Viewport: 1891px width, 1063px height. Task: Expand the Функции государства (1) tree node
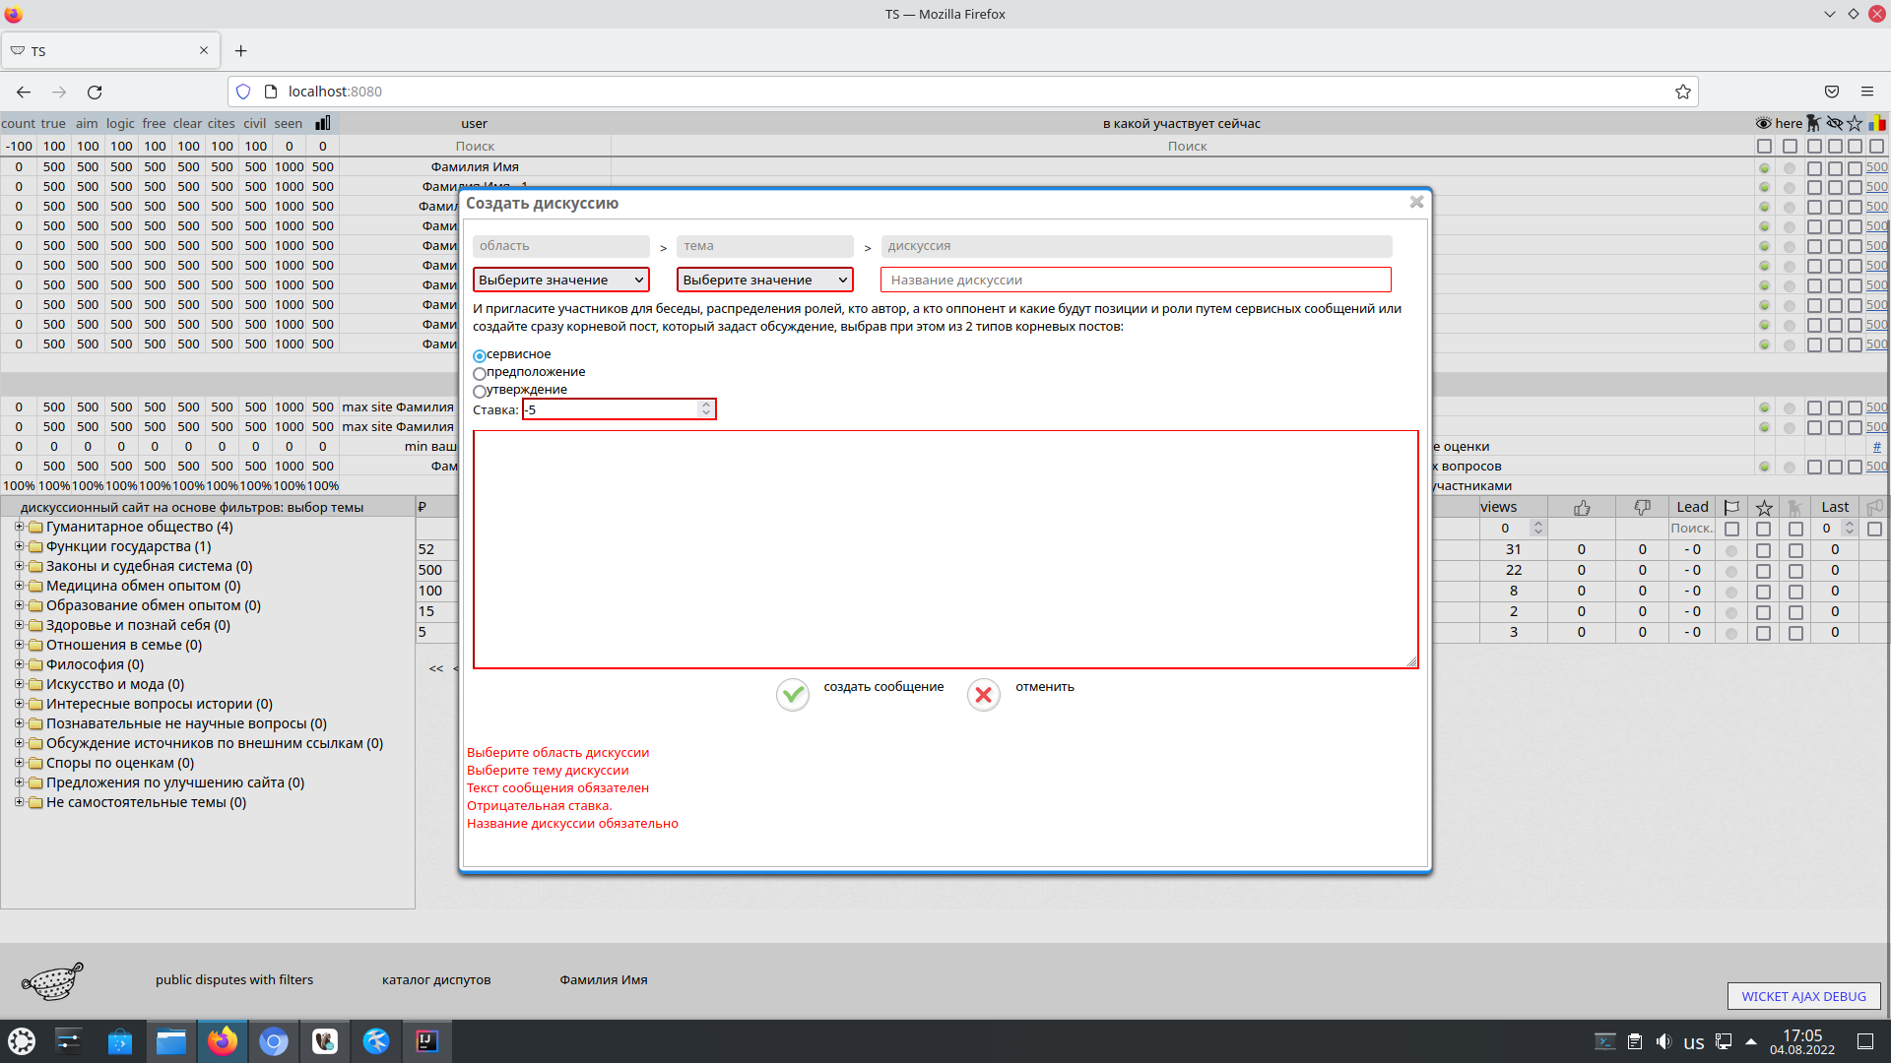coord(19,546)
